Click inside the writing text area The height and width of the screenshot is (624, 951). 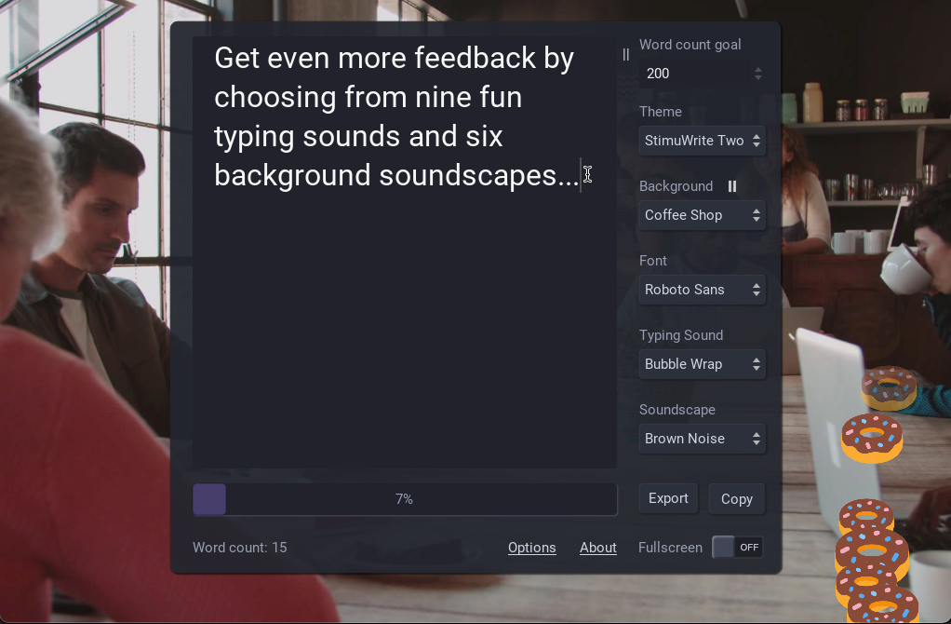(405, 251)
